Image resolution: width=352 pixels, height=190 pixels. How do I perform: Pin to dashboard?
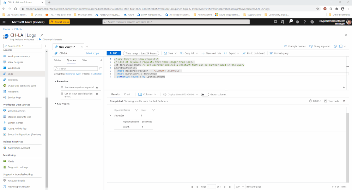click(x=254, y=53)
